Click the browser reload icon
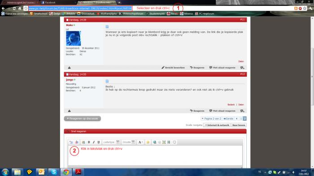The height and width of the screenshot is (176, 314). coord(14,8)
